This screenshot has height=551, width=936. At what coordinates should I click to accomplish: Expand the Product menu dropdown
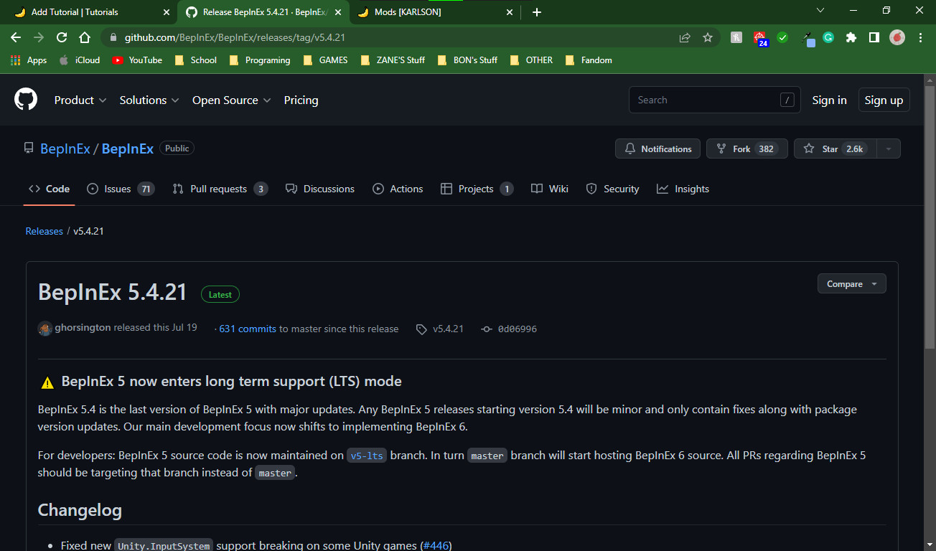(80, 100)
